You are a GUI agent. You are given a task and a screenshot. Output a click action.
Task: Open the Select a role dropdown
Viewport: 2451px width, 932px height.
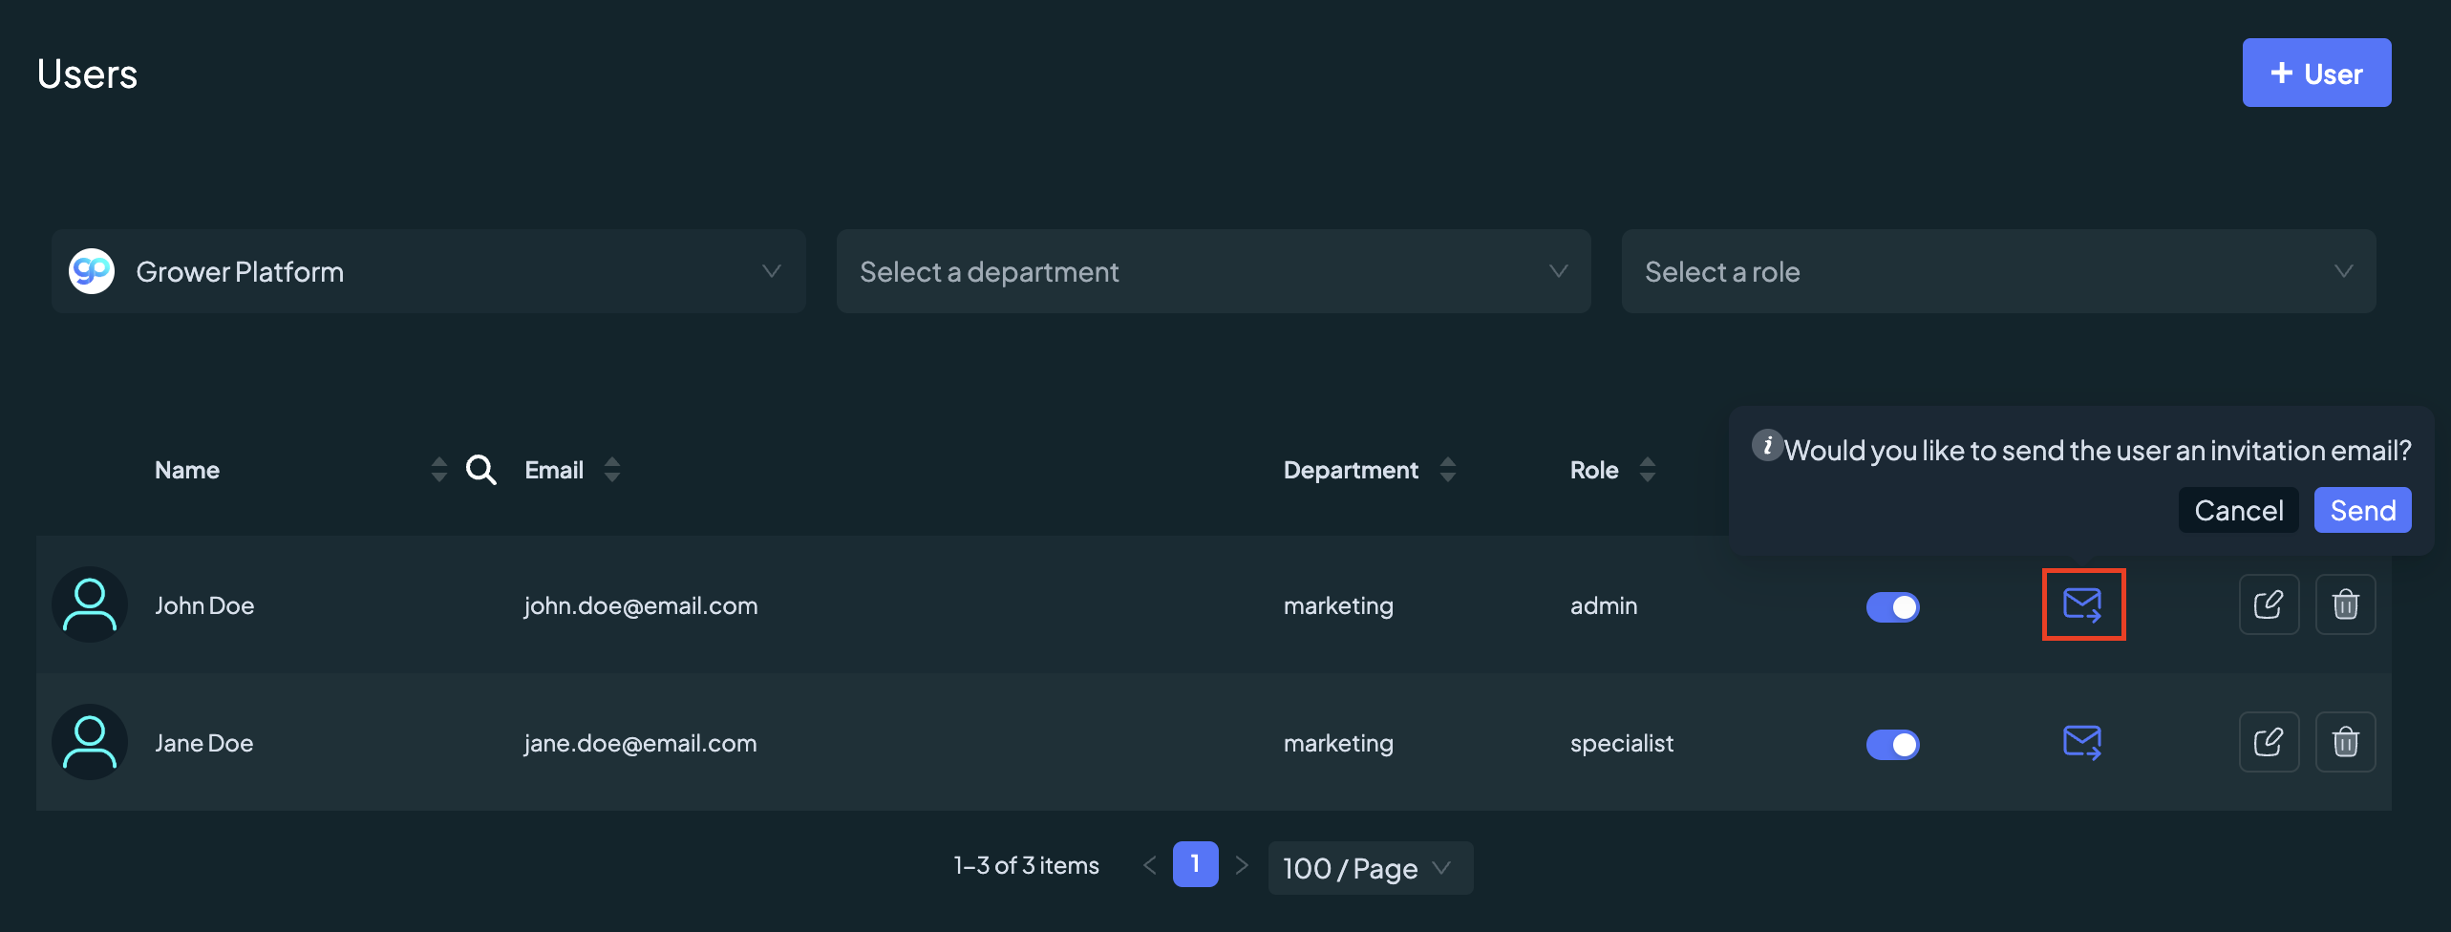[1998, 271]
